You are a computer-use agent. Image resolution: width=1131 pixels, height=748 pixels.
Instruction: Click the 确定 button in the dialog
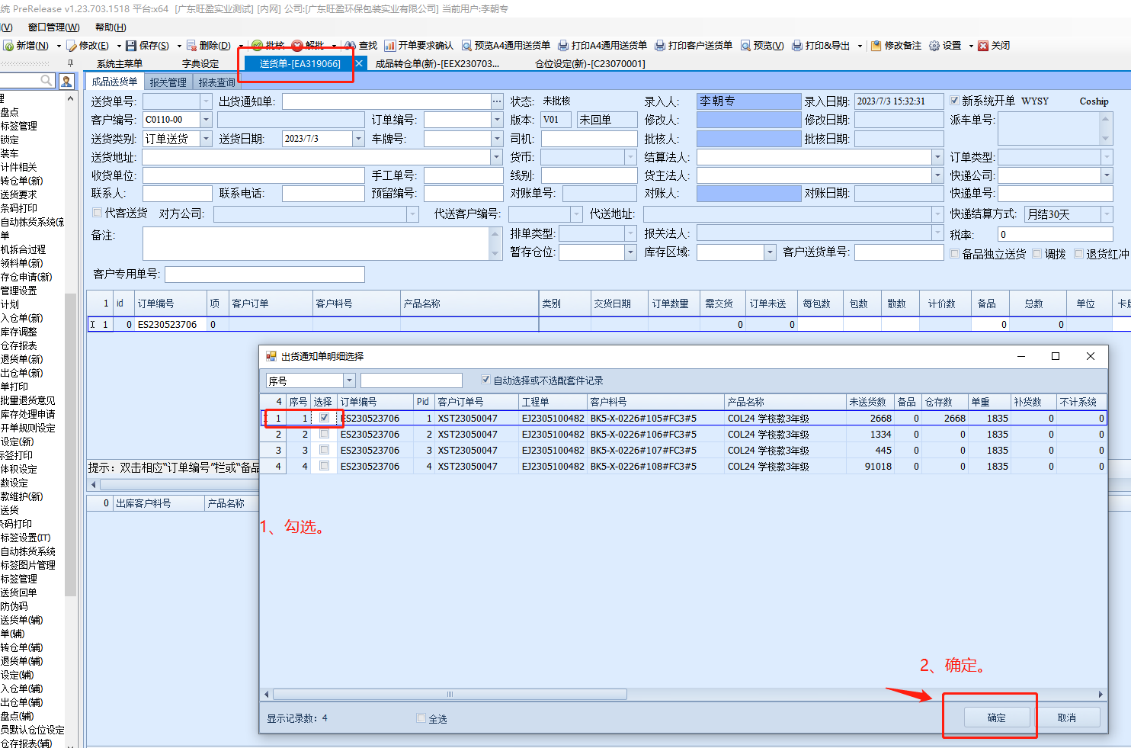coord(997,718)
